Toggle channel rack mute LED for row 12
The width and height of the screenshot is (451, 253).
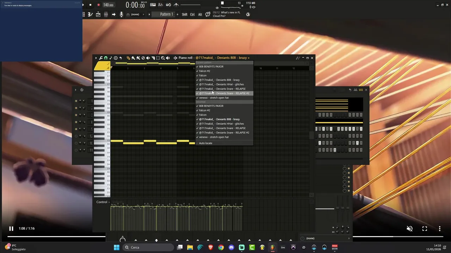coord(76,136)
